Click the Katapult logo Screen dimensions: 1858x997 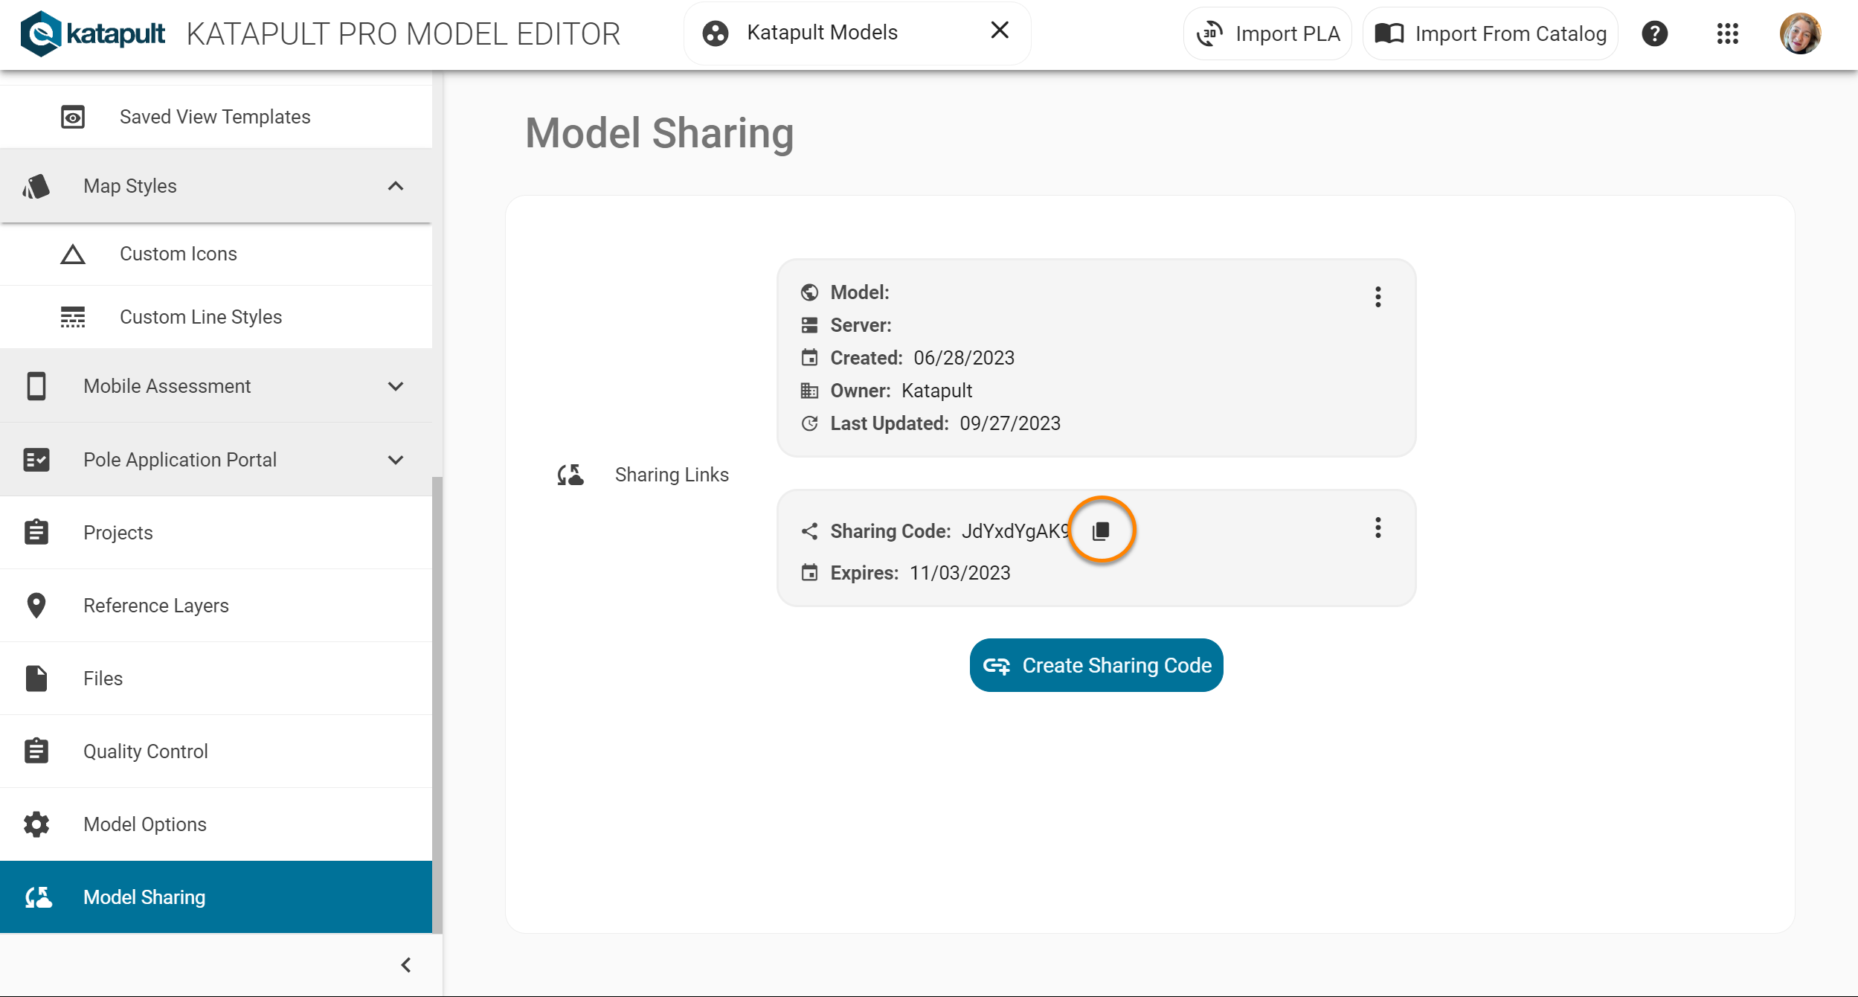click(x=93, y=33)
